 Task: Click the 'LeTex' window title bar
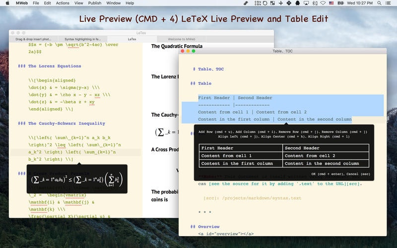(141, 33)
